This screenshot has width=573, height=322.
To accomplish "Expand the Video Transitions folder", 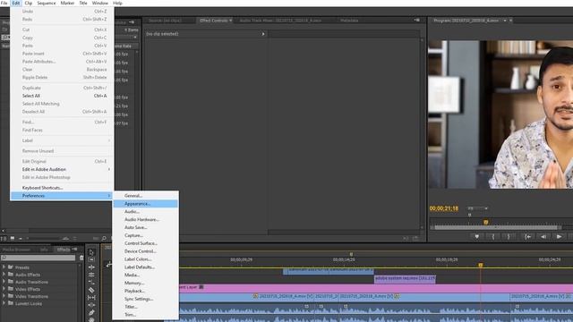I will 4,296.
